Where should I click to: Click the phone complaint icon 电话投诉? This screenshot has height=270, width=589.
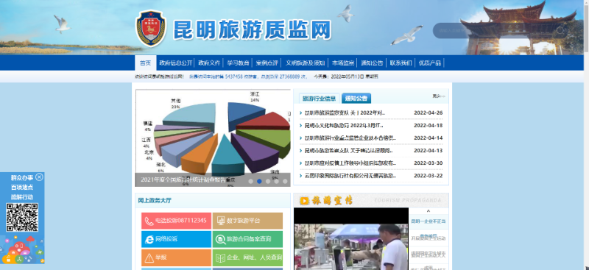point(149,221)
